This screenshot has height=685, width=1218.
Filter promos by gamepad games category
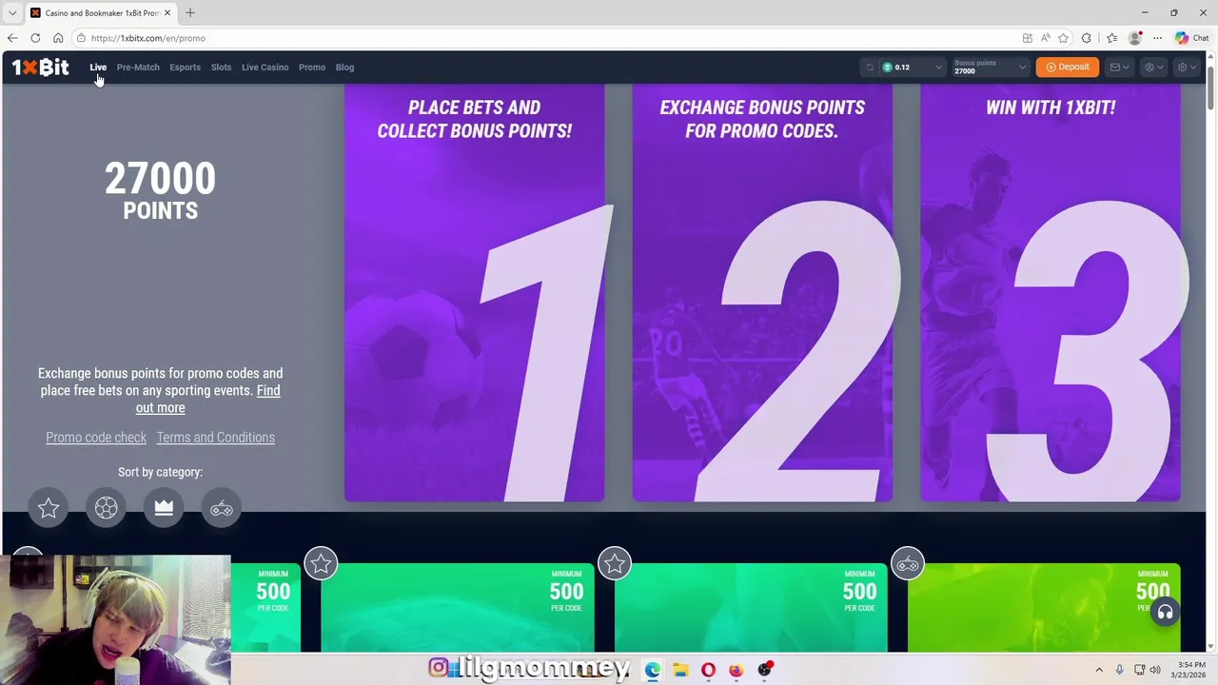tap(222, 508)
